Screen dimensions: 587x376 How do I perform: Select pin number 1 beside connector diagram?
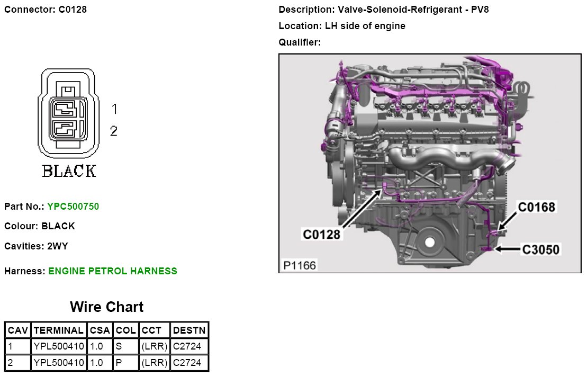coord(114,109)
